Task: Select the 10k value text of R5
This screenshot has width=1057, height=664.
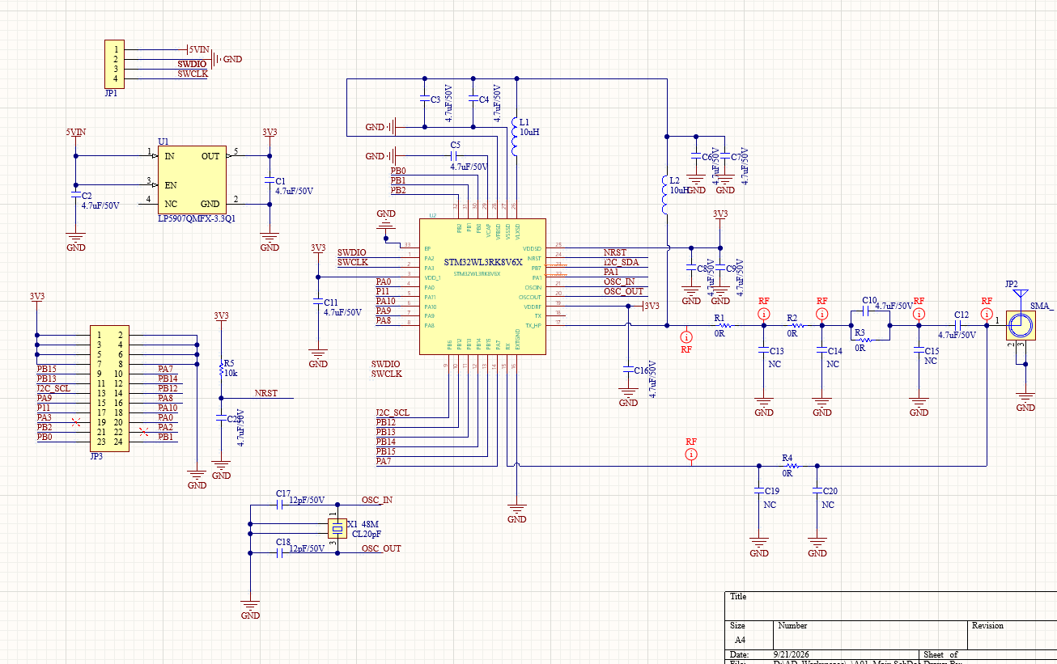Action: coord(230,373)
